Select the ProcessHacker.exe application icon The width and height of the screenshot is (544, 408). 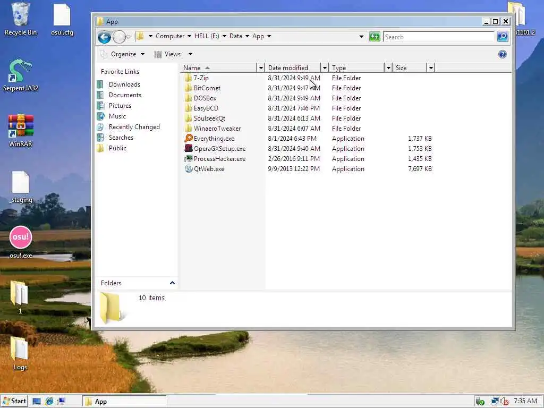coord(189,158)
